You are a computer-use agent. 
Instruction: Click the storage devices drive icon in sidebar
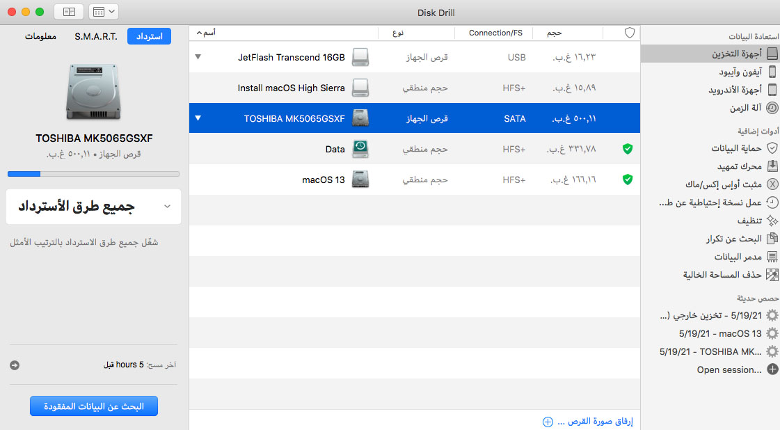pos(772,54)
